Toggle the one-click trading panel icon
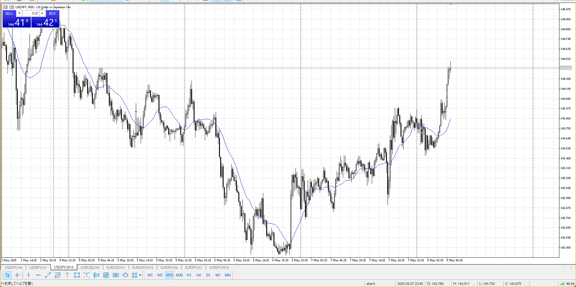 (11, 7)
